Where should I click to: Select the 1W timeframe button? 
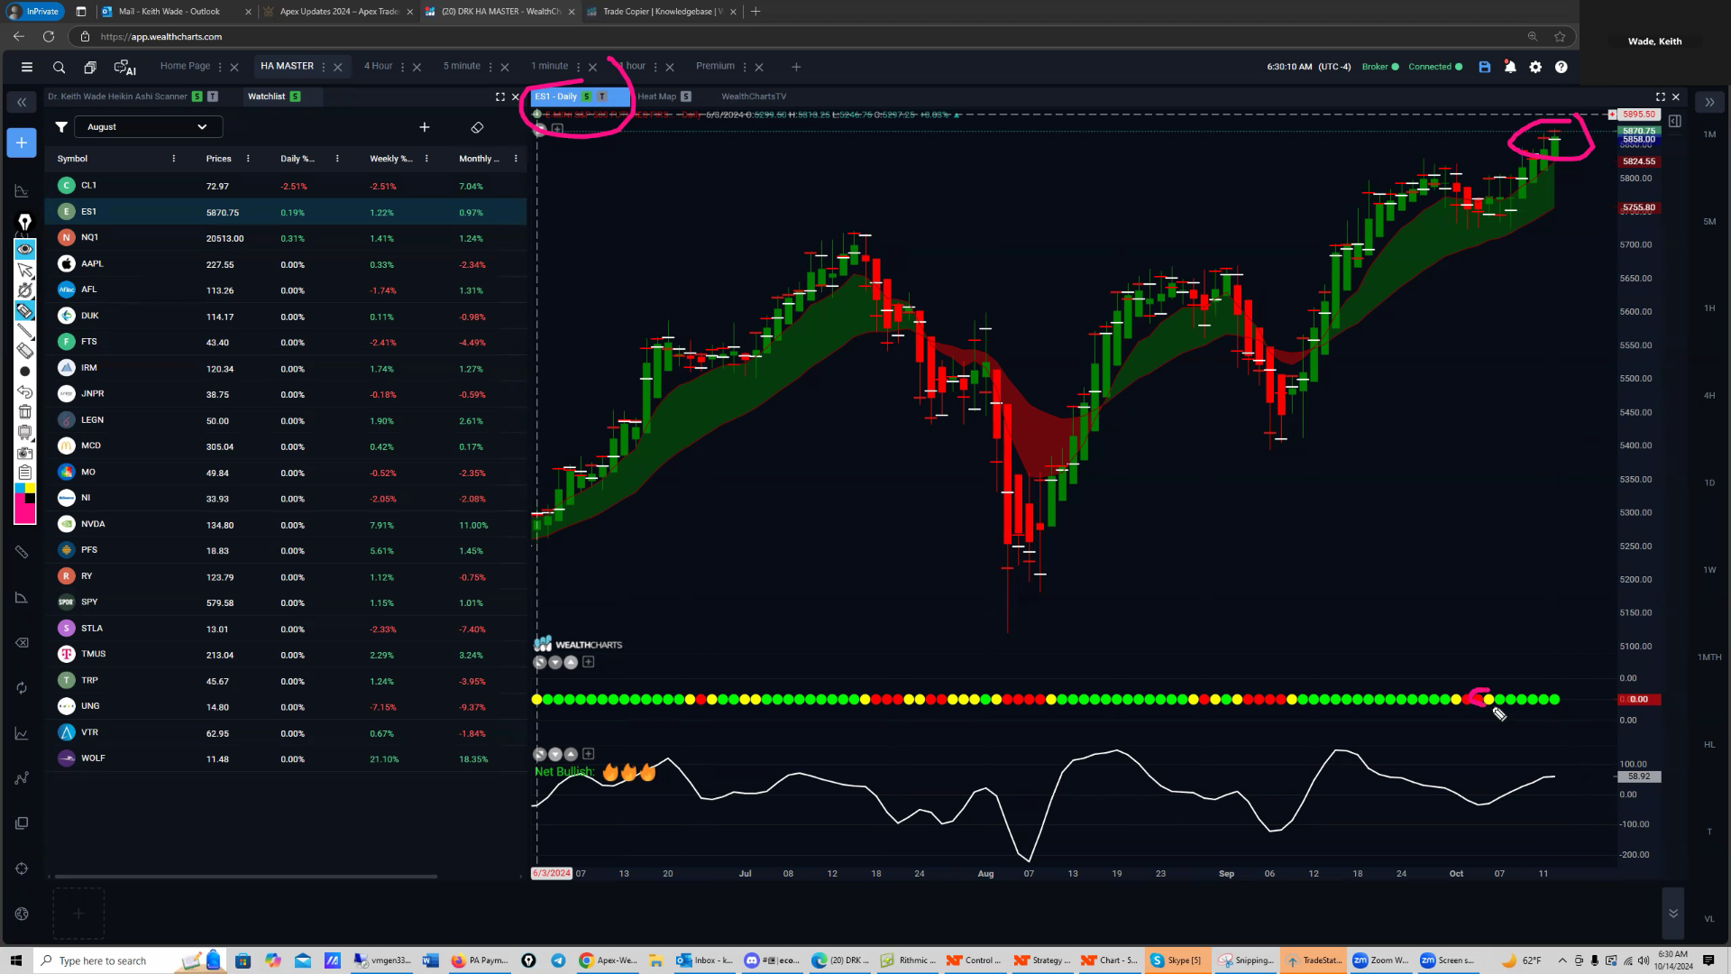point(1709,570)
